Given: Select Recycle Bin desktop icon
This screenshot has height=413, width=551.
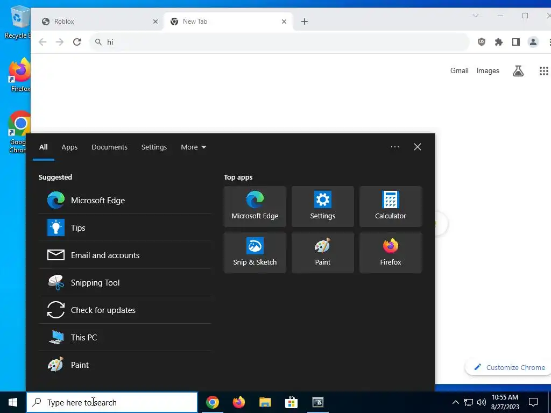Looking at the screenshot, I should click(17, 22).
